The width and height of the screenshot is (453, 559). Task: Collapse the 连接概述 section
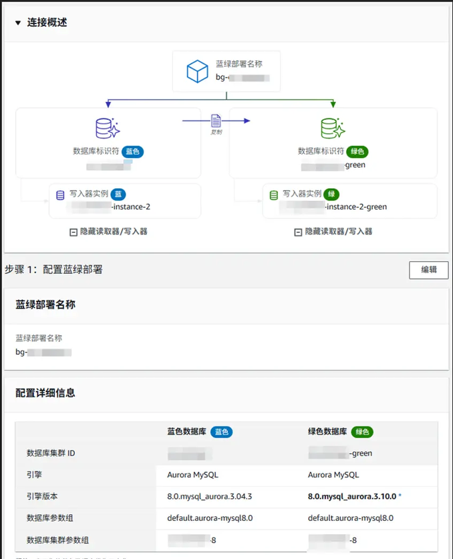[18, 23]
